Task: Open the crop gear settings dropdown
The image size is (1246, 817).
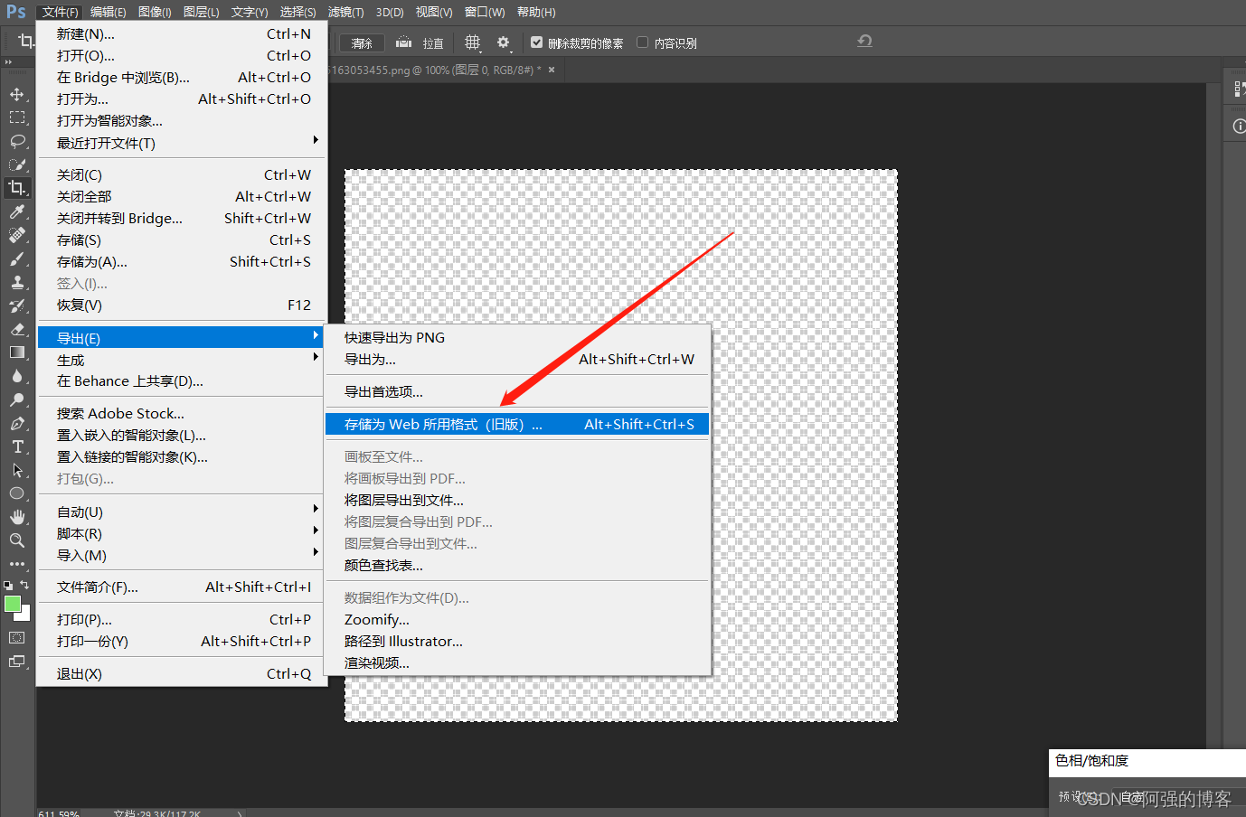Action: pyautogui.click(x=505, y=42)
